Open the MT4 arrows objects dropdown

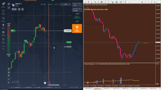pyautogui.click(x=155, y=2)
